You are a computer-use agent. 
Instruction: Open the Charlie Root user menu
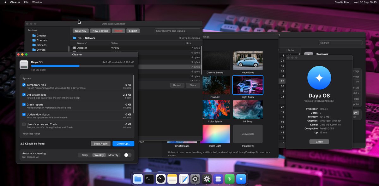[342, 2]
